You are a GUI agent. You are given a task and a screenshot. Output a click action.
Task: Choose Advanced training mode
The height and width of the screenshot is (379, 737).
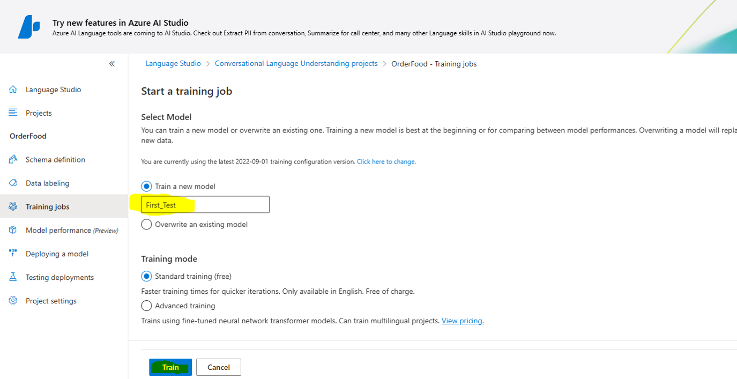coord(146,306)
